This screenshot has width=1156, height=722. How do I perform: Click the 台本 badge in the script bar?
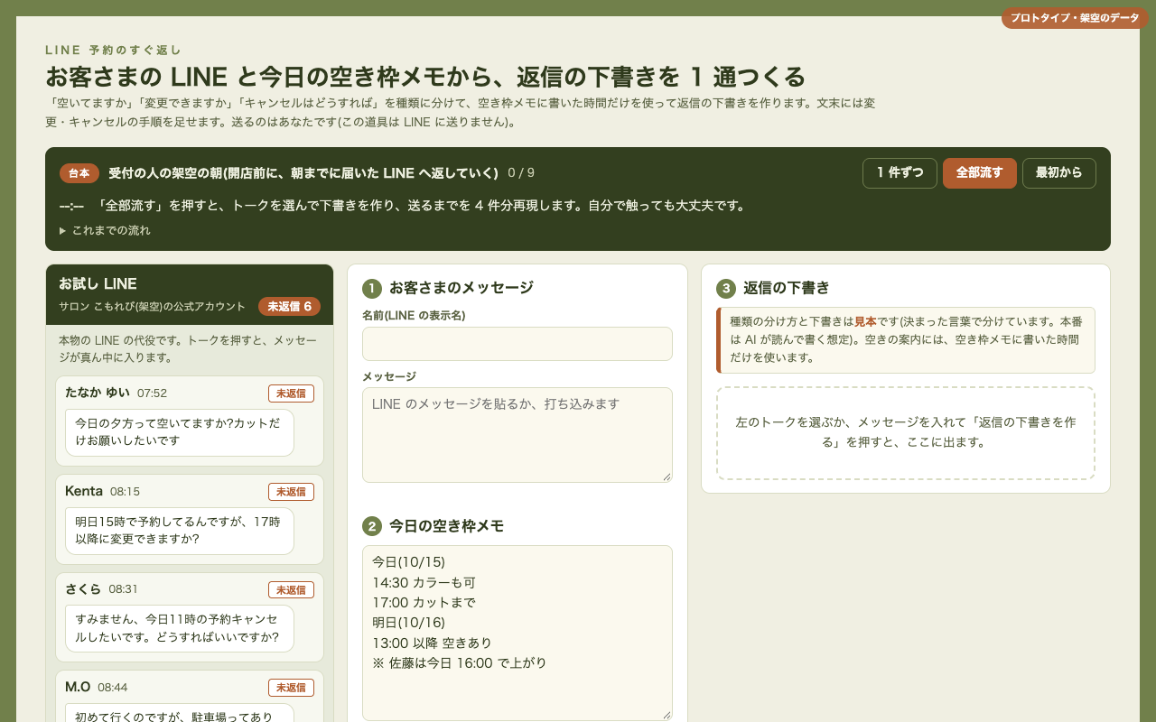[79, 173]
